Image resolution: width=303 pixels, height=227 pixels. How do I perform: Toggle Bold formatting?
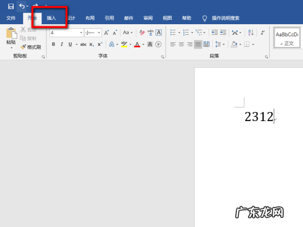click(x=54, y=44)
